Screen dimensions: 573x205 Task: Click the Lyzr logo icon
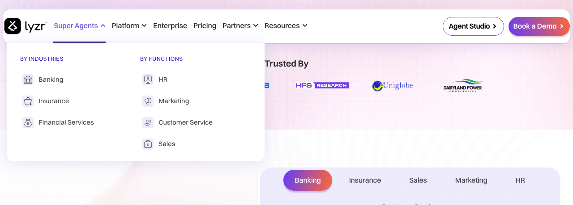pos(13,26)
